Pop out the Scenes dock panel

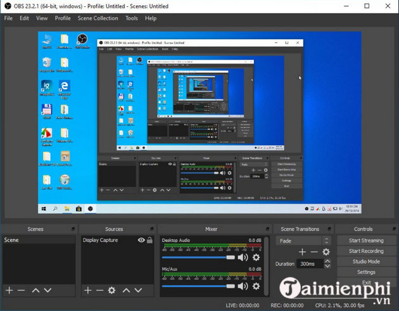tap(73, 229)
